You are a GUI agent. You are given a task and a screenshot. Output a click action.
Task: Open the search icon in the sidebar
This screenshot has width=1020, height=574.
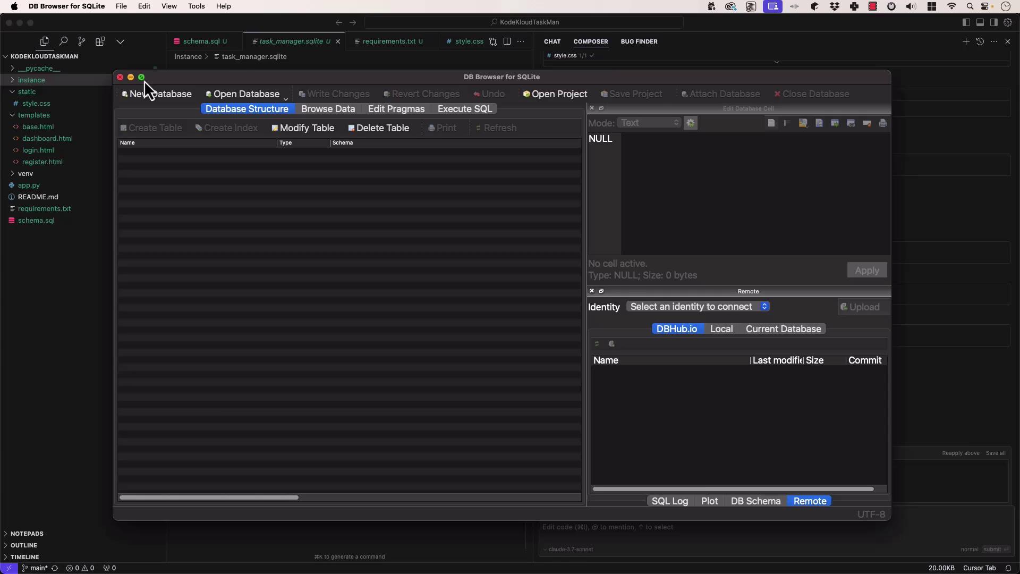pos(63,41)
